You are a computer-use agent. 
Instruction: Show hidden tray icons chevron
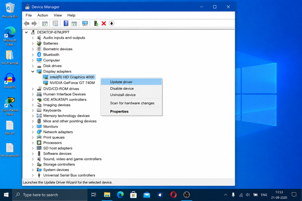tap(226, 195)
